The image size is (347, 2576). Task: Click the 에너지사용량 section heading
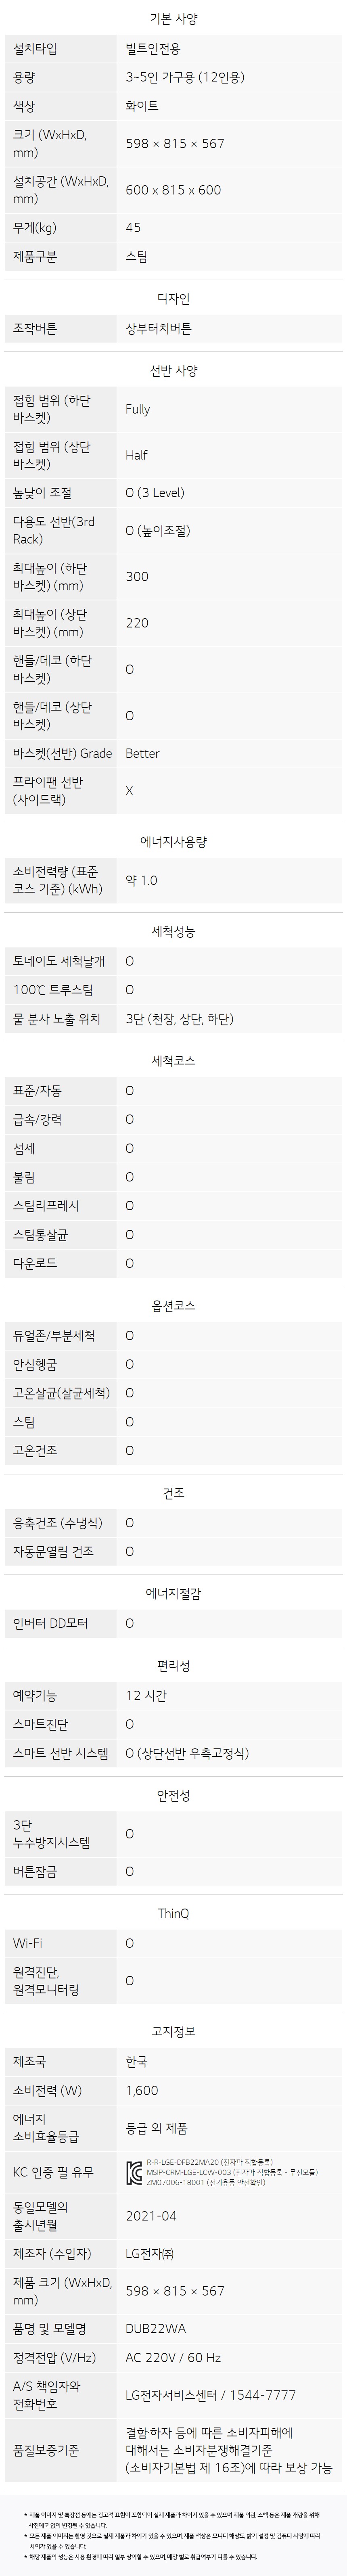pos(173,842)
